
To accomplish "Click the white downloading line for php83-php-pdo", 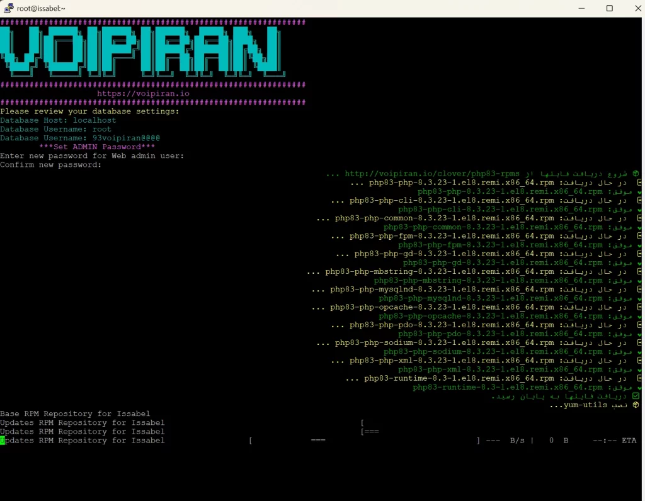I will coord(486,325).
